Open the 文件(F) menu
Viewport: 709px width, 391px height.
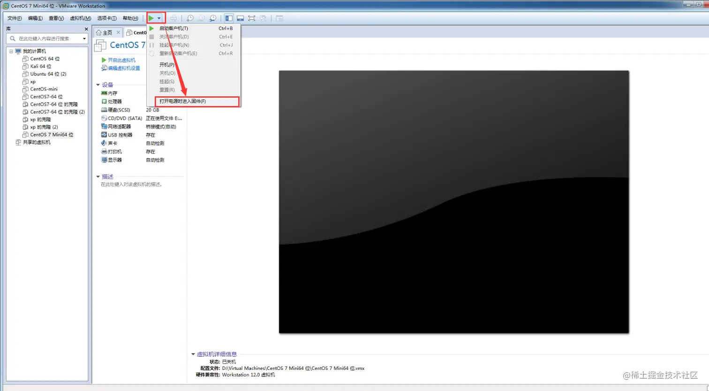click(15, 18)
